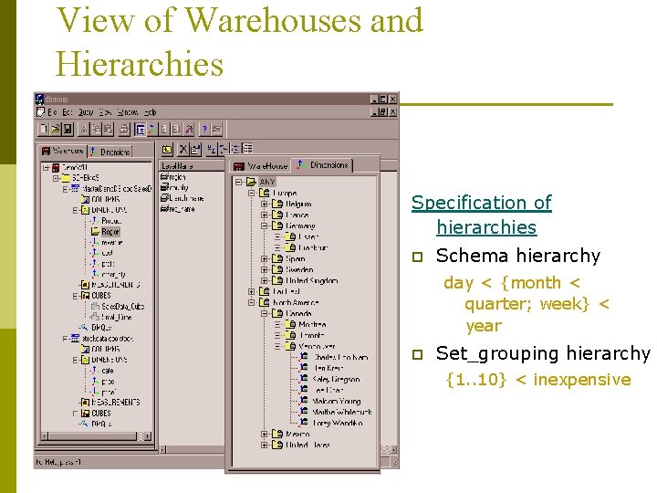Click the left tree scrollbar's right arrow
The width and height of the screenshot is (657, 493).
click(x=148, y=436)
